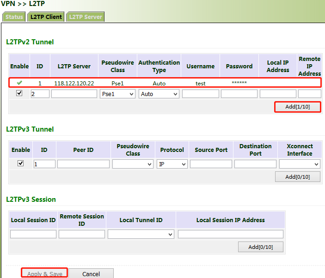325x278 pixels.
Task: Toggle Enable checkbox in L2TPv2 new row
Action: point(19,93)
